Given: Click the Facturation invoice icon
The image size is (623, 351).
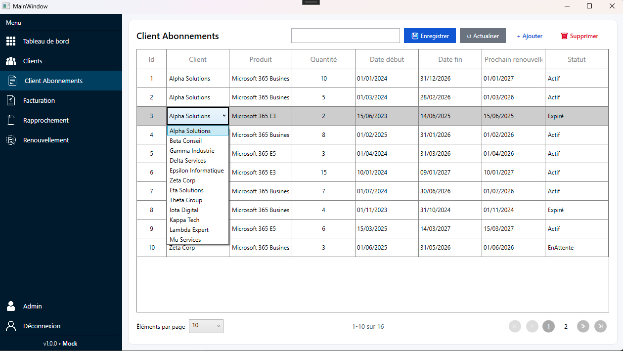Looking at the screenshot, I should coord(11,100).
